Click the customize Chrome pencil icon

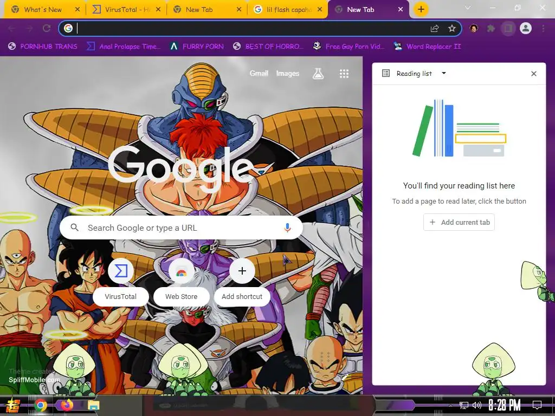tap(345, 377)
